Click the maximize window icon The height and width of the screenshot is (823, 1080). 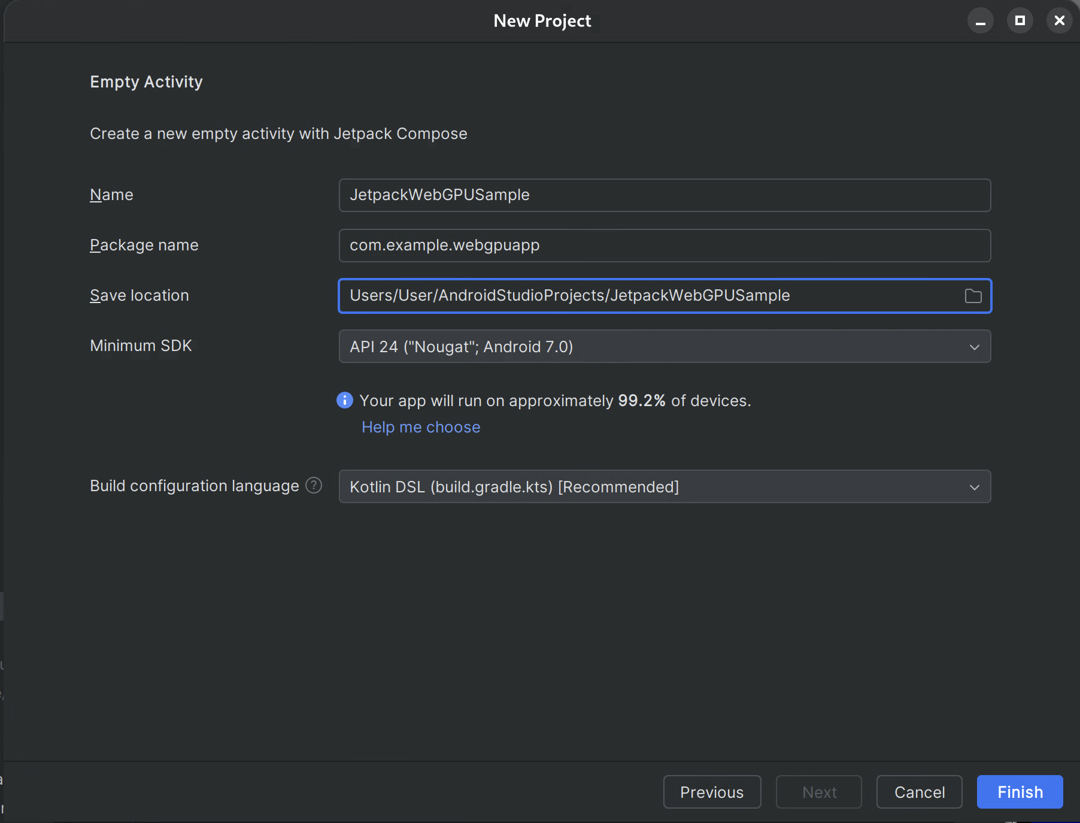click(x=1020, y=20)
